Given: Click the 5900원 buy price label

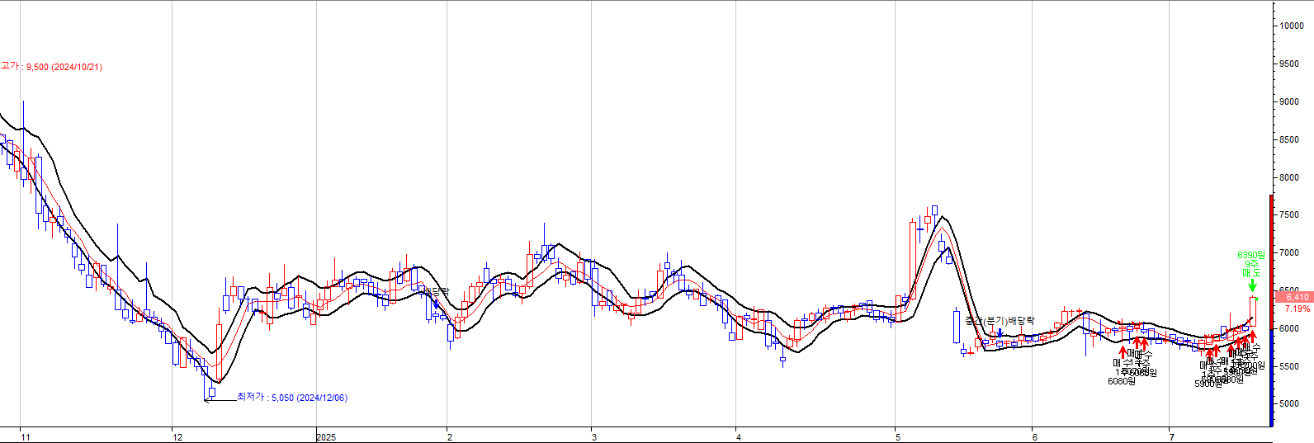Looking at the screenshot, I should pos(1208,384).
